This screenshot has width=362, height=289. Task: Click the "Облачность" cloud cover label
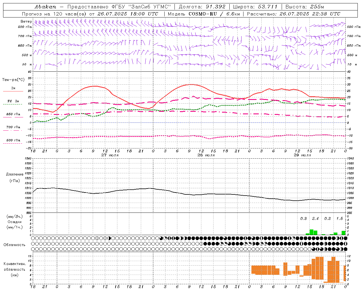pyautogui.click(x=14, y=245)
